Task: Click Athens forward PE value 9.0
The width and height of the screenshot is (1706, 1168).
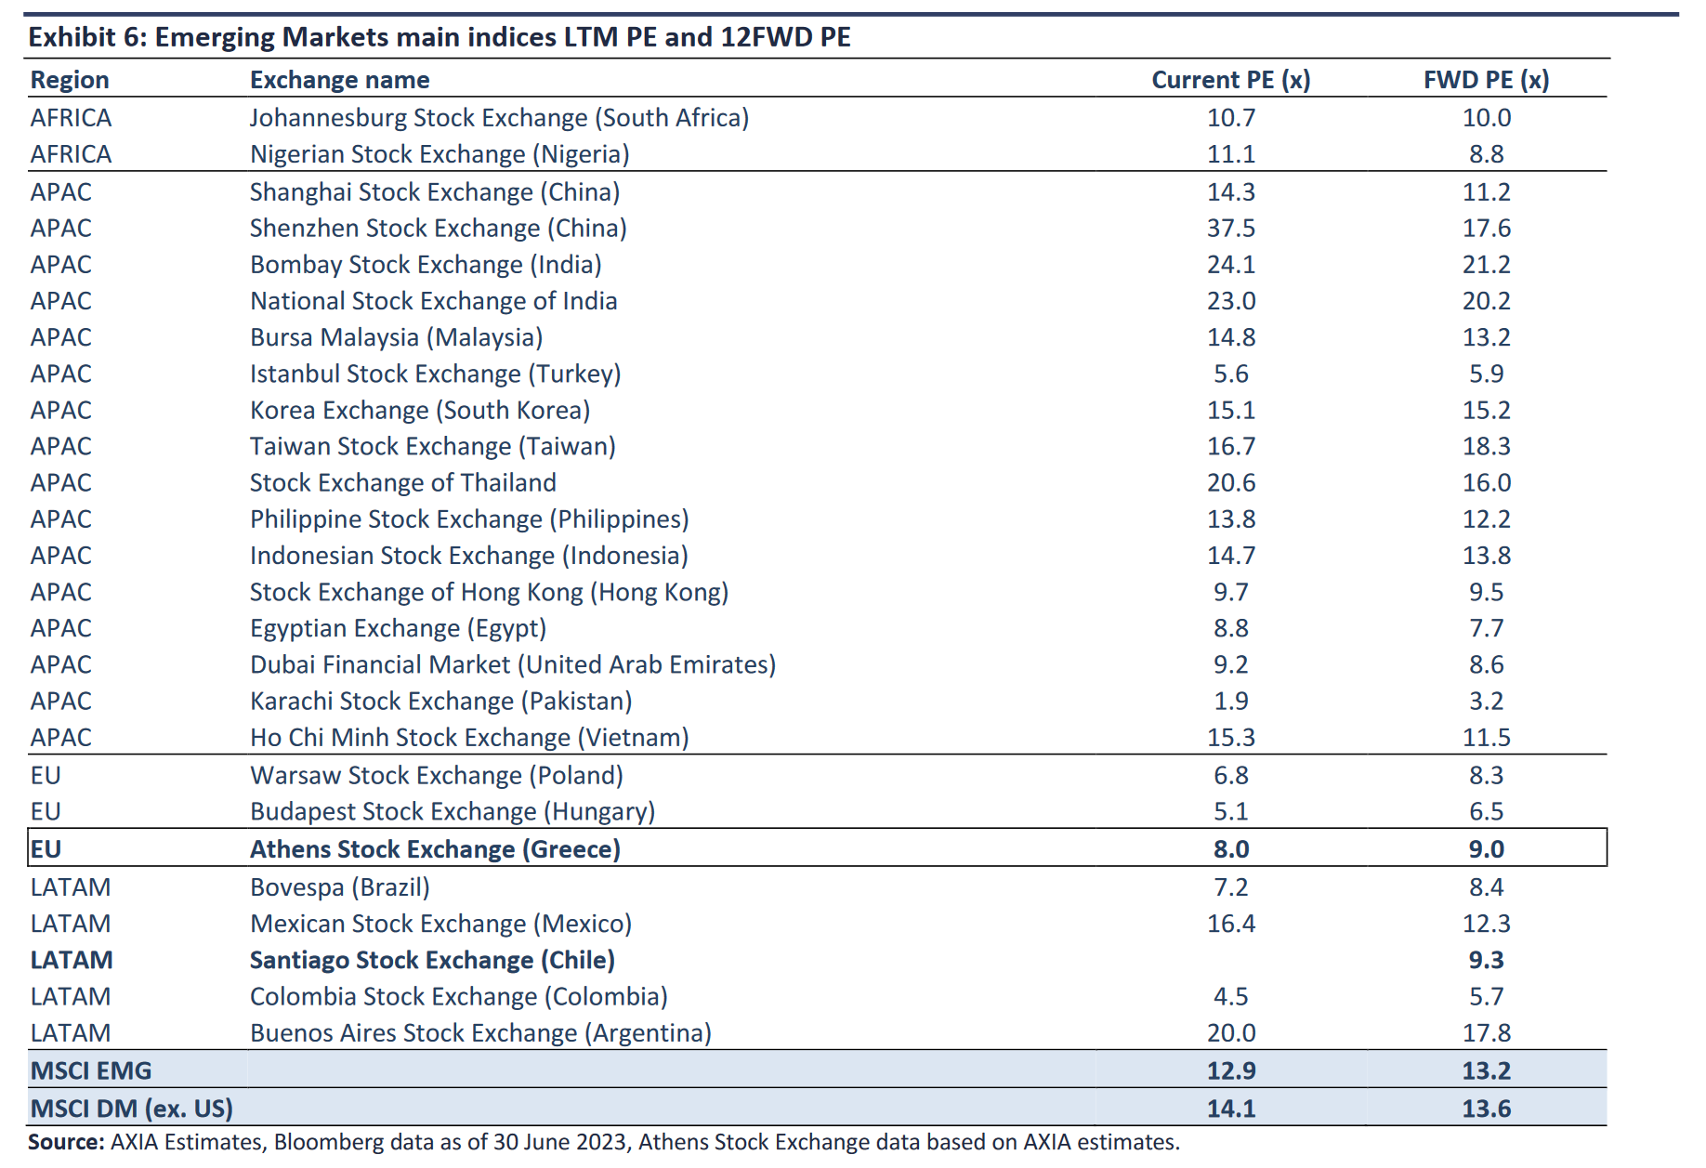Action: tap(1487, 849)
